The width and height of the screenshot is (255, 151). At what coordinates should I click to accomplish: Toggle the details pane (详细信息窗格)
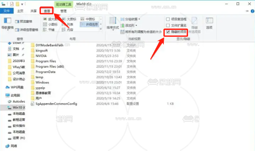tap(27, 30)
